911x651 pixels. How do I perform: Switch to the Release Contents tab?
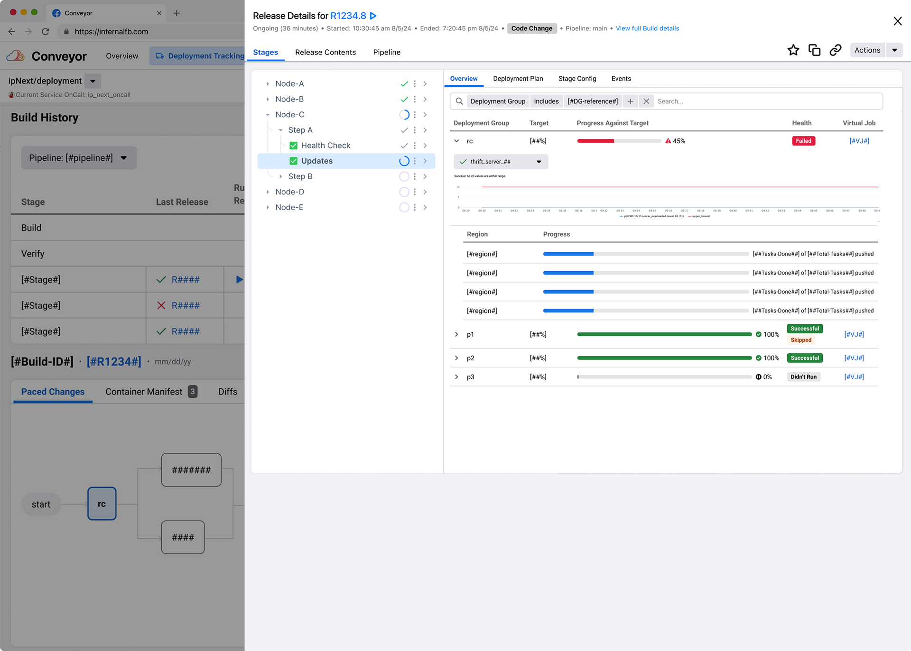[x=325, y=52]
